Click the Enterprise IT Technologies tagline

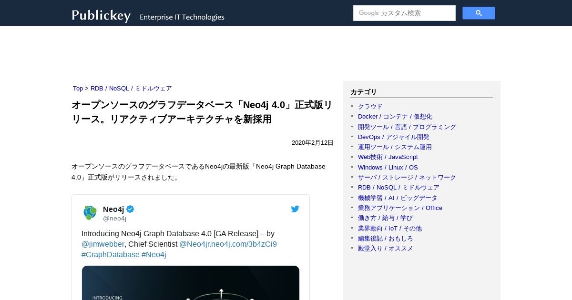182,17
